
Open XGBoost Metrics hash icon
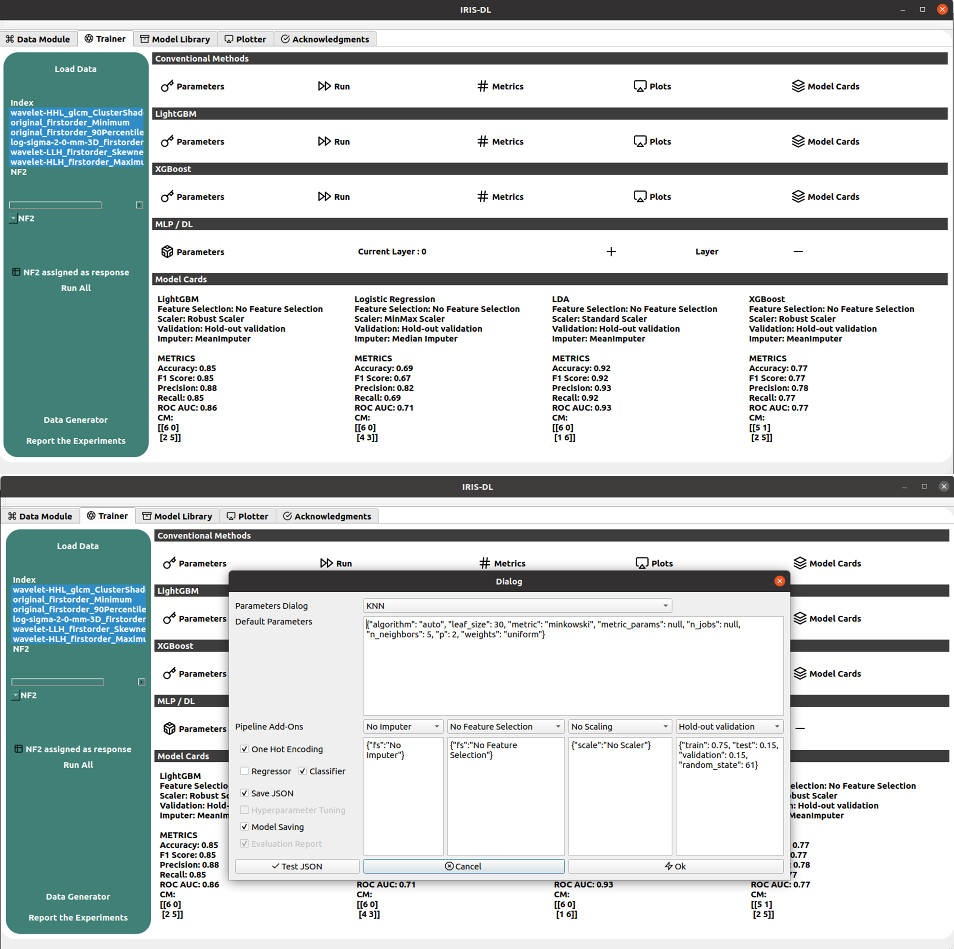click(482, 197)
